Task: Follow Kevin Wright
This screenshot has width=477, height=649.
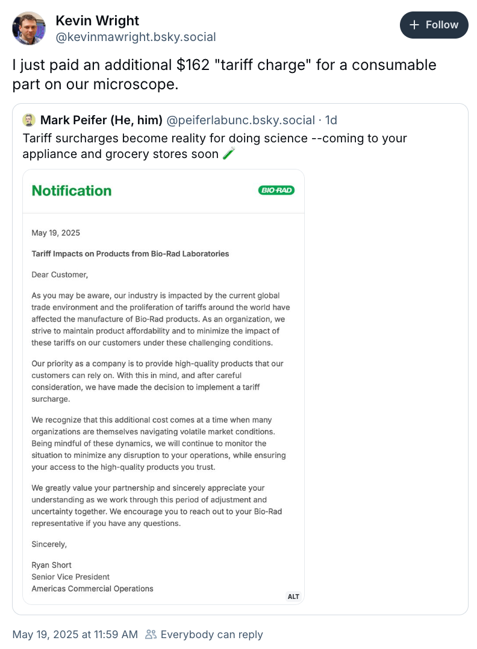Action: (434, 25)
